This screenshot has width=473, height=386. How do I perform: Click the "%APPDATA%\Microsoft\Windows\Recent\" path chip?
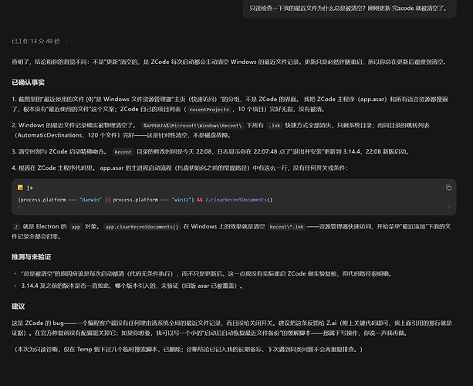(192, 126)
